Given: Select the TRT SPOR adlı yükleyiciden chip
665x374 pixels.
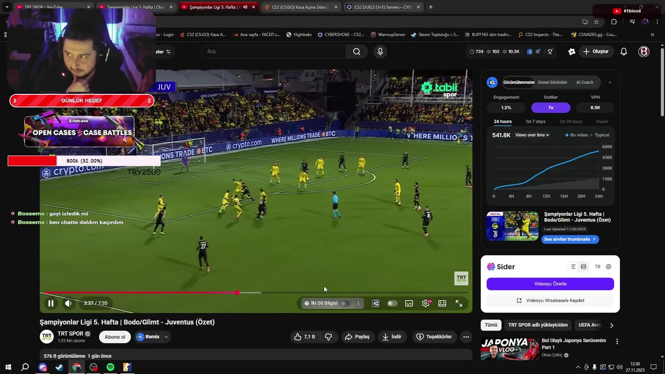Looking at the screenshot, I should coord(538,325).
